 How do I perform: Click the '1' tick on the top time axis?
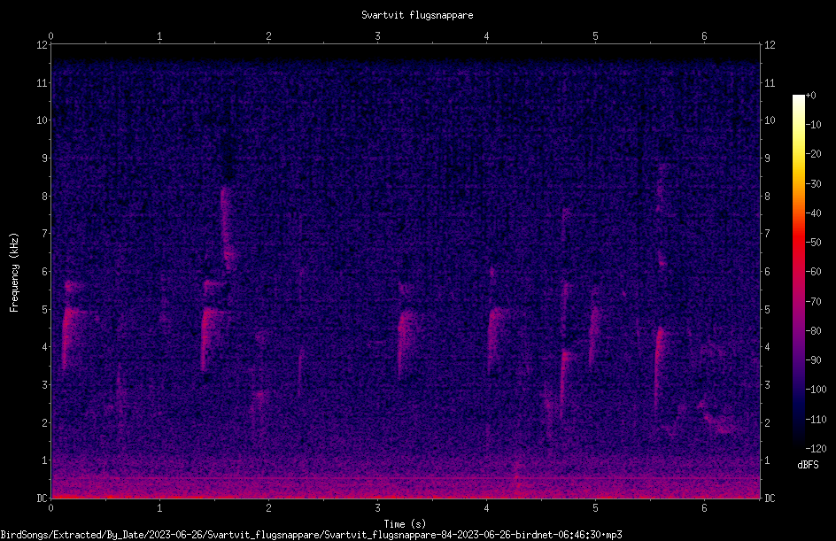point(159,36)
